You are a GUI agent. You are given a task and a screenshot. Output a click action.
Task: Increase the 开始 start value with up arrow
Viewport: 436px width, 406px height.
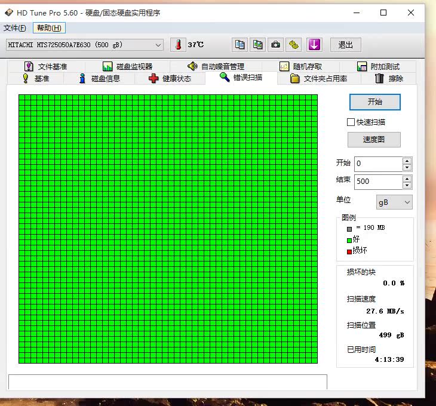click(407, 161)
